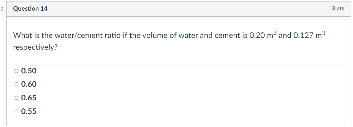The height and width of the screenshot is (127, 353).
Task: Select the 0.50 radio button
Action: [16, 71]
